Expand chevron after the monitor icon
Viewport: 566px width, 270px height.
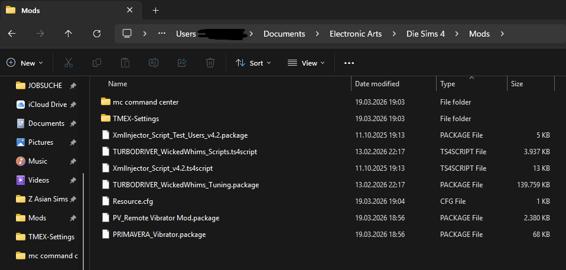145,34
